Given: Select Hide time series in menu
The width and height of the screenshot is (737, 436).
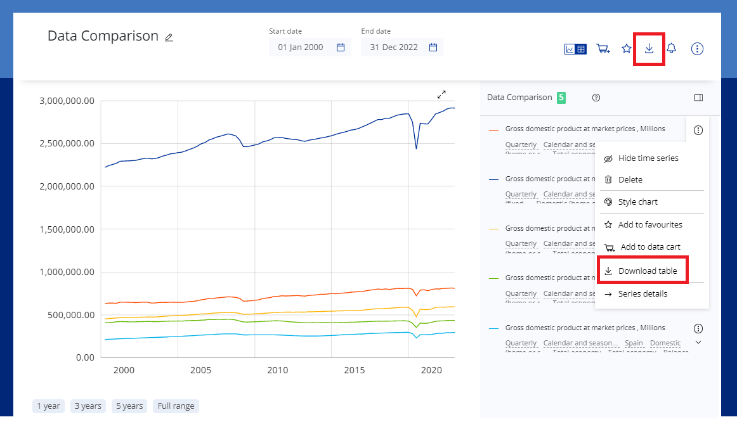Looking at the screenshot, I should pyautogui.click(x=648, y=158).
